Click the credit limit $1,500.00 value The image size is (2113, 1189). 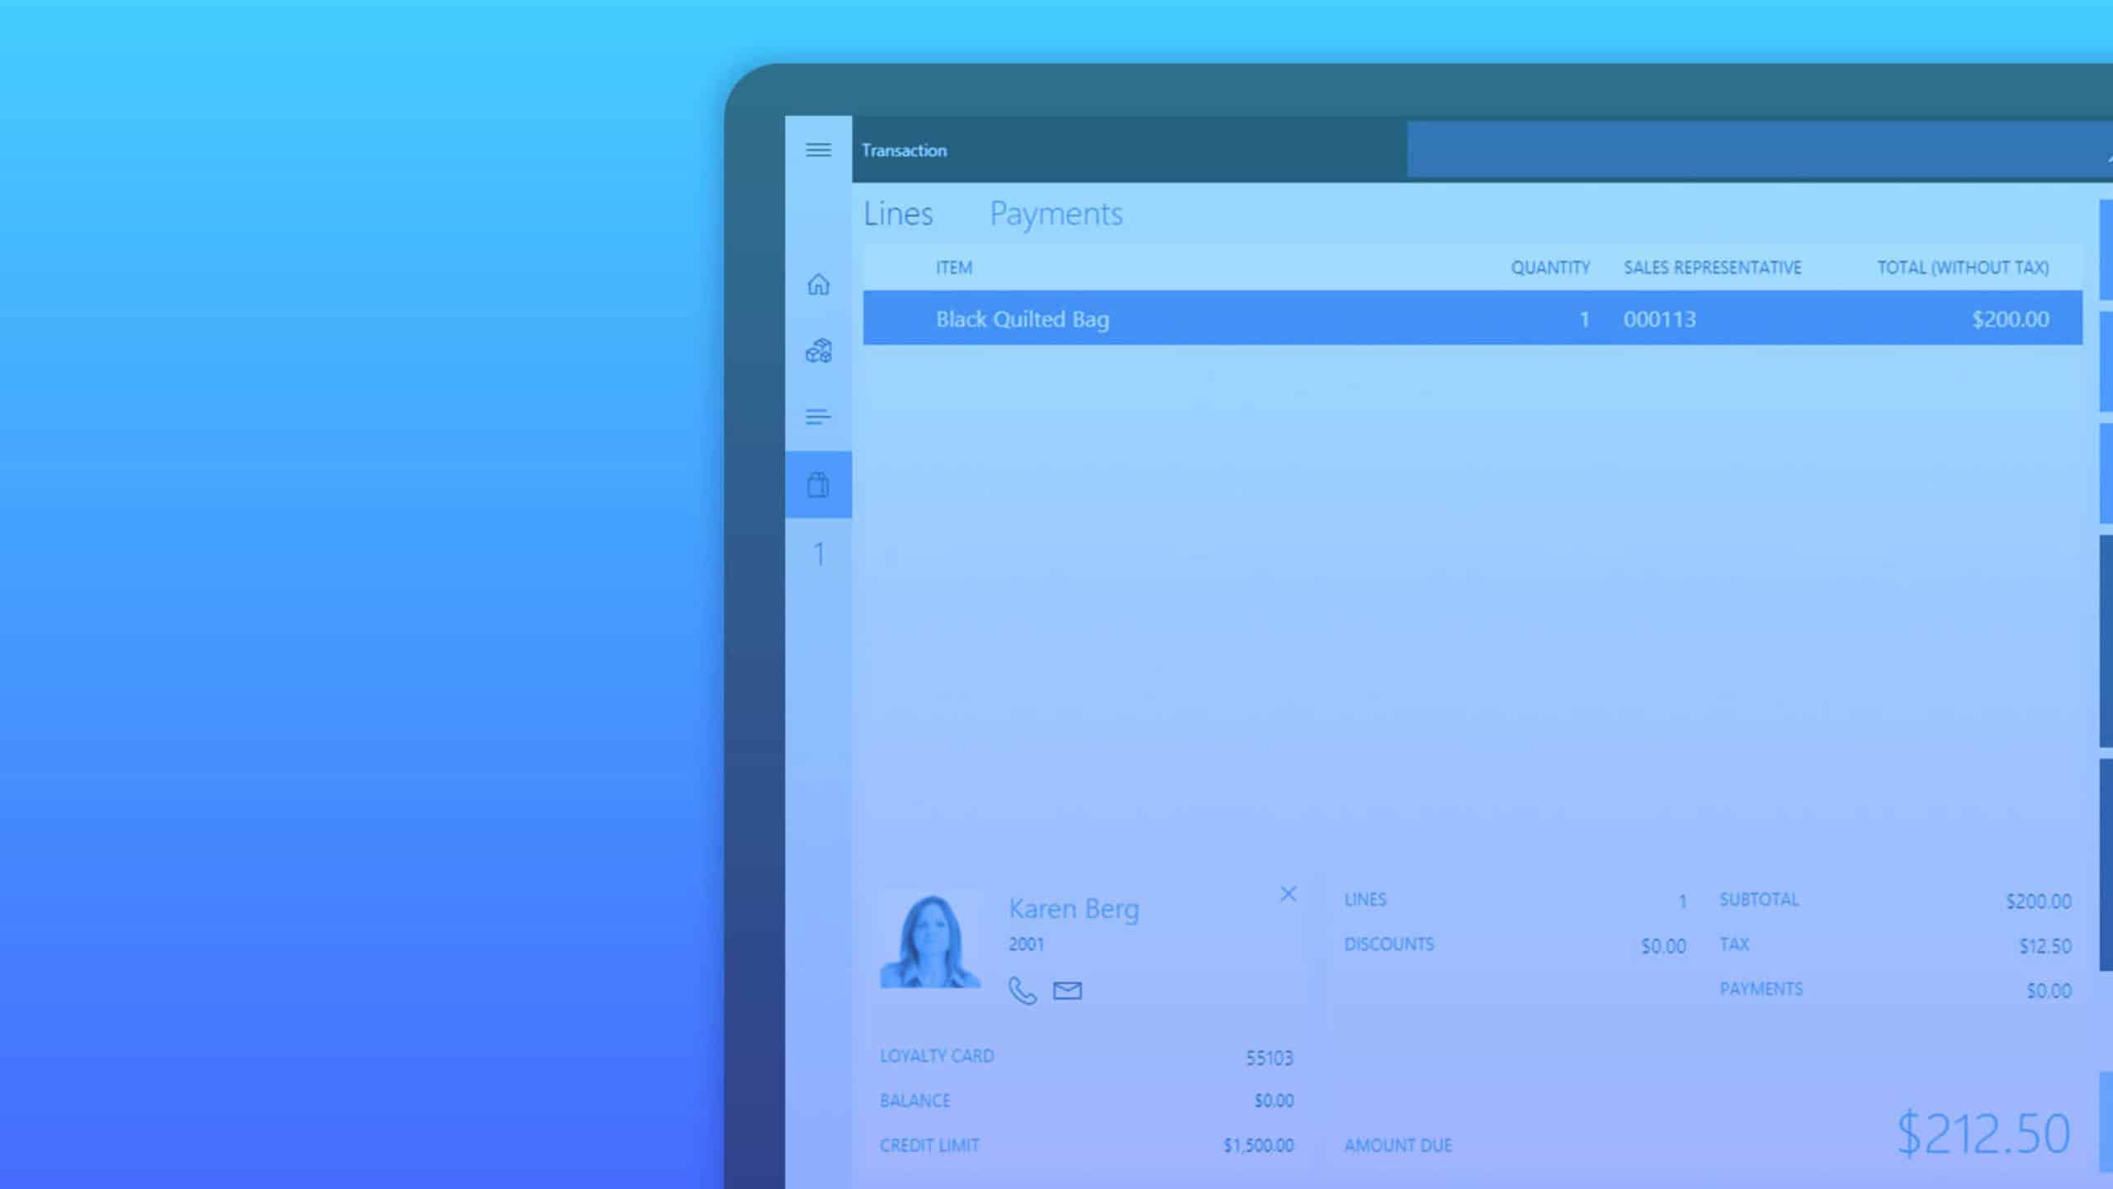click(1257, 1145)
